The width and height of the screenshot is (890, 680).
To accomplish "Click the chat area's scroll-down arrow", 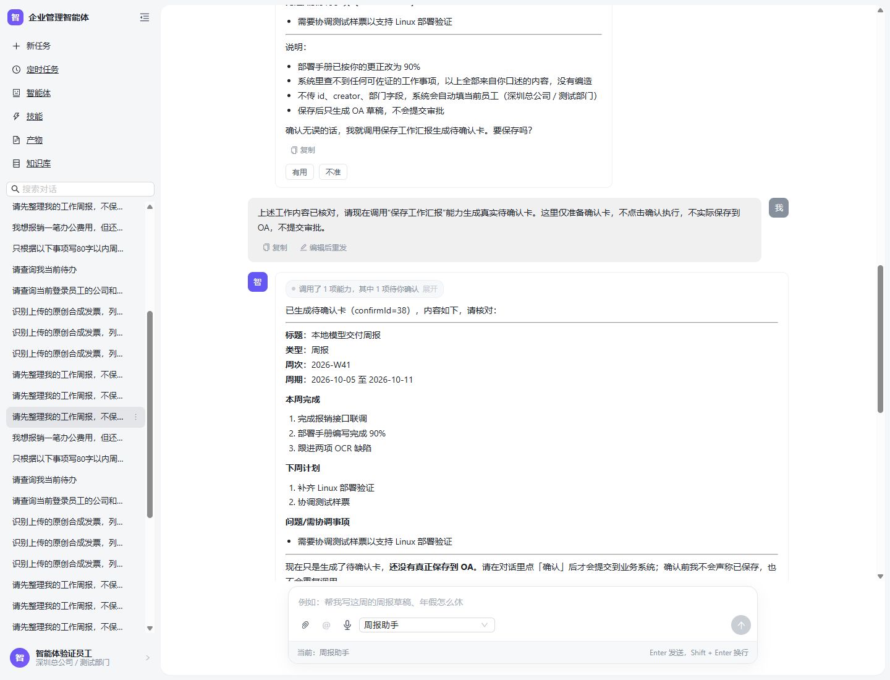I will [x=880, y=576].
